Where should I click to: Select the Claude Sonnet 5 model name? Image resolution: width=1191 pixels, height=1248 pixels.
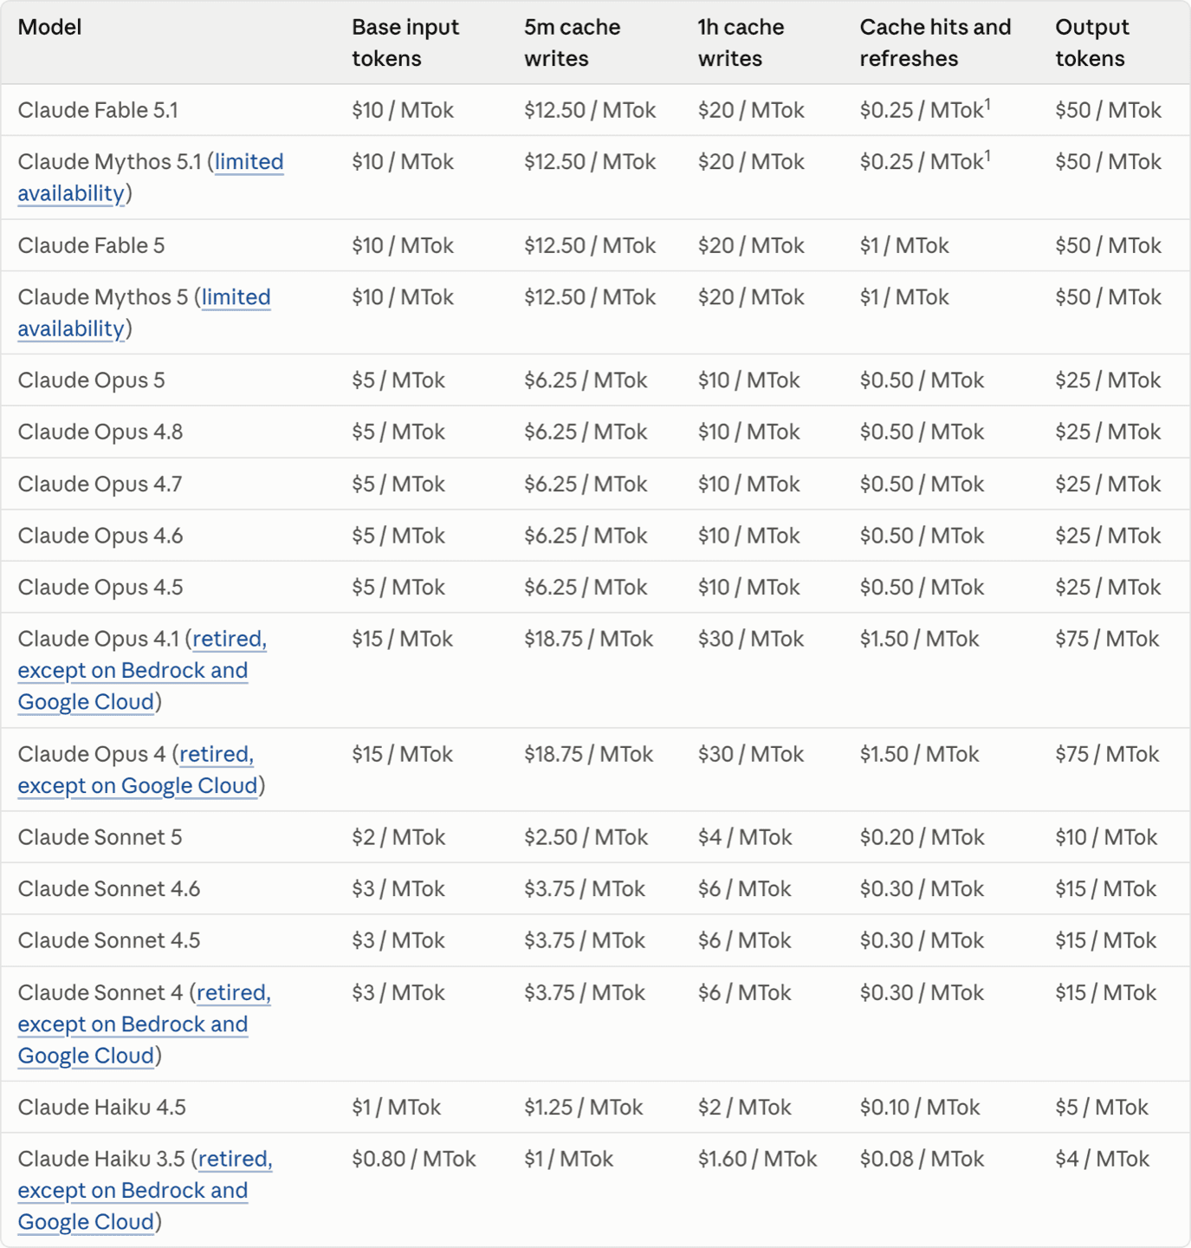click(100, 837)
